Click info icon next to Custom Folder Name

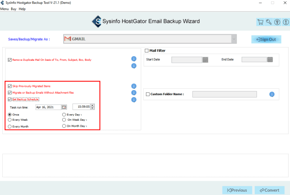[x=272, y=94]
